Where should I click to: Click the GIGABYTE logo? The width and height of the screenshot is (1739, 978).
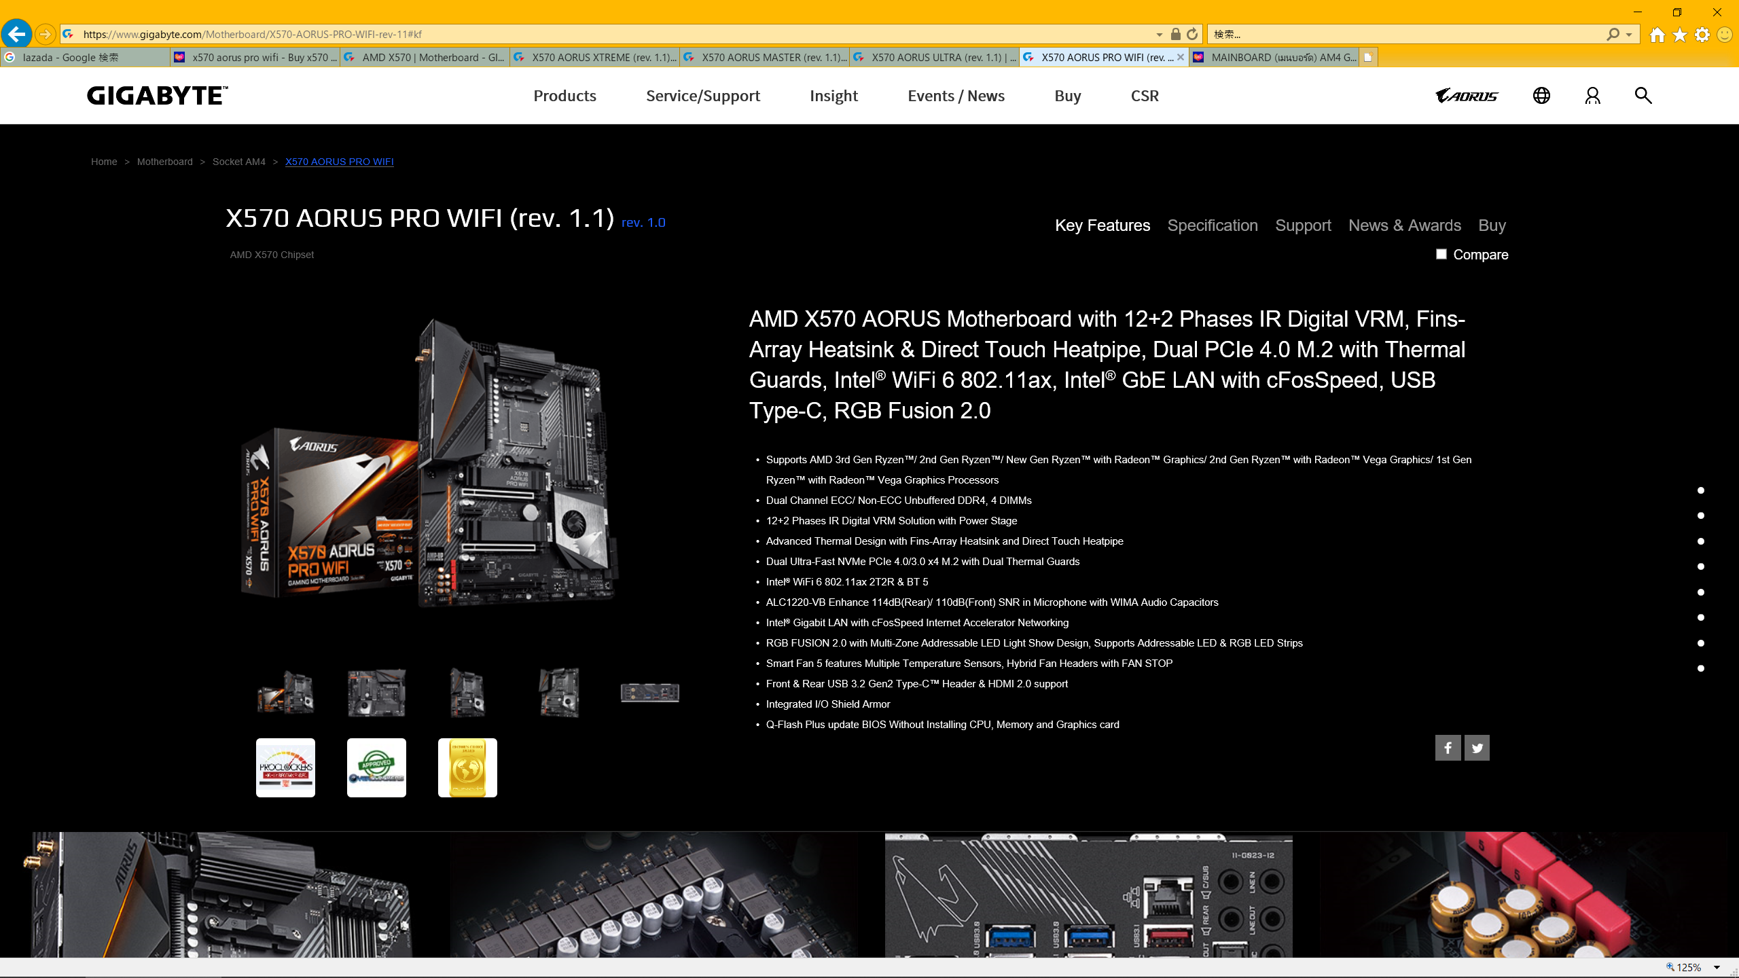pyautogui.click(x=158, y=96)
